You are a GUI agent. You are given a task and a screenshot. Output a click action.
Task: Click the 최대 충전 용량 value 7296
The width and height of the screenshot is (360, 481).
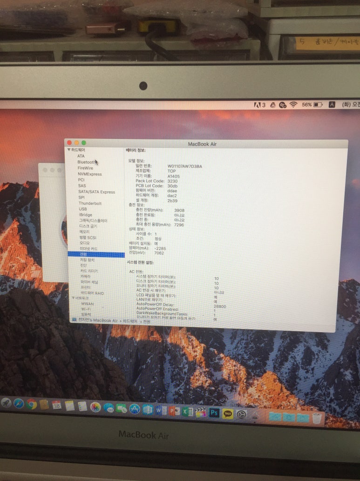(179, 225)
